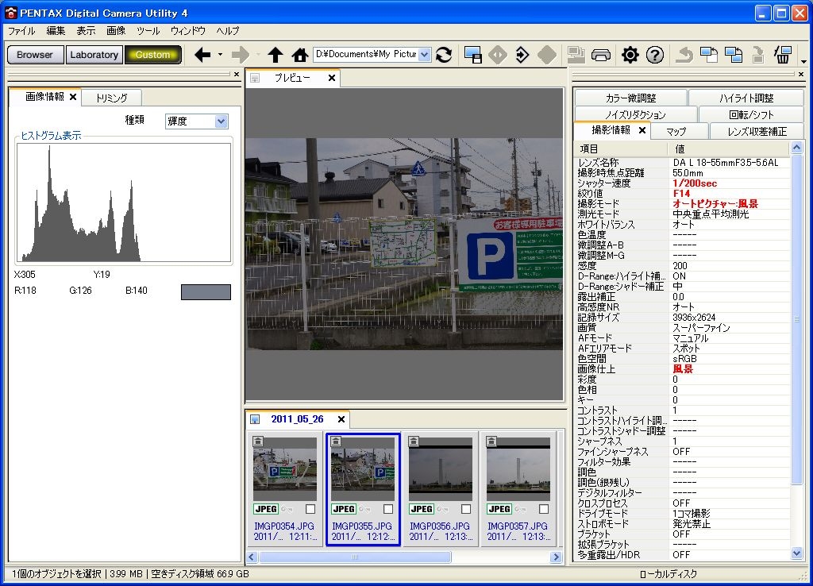
Task: Toggle the checkbox on IMGP0356.JPG thumbnail
Action: click(x=466, y=509)
